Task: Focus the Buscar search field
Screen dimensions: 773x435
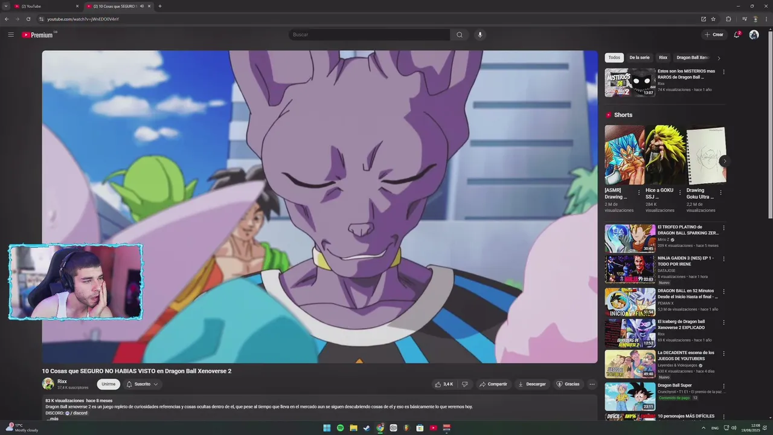Action: [x=369, y=34]
